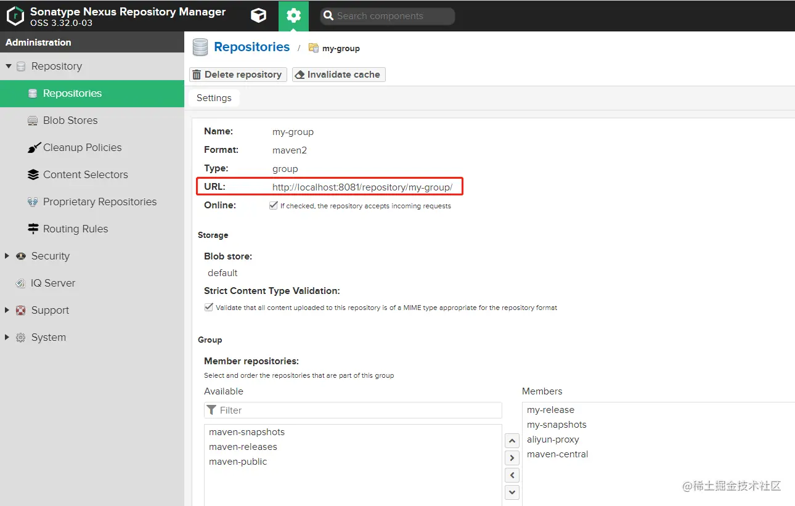Click the Blob Stores drive icon
Viewport: 795px width, 506px height.
tap(33, 121)
